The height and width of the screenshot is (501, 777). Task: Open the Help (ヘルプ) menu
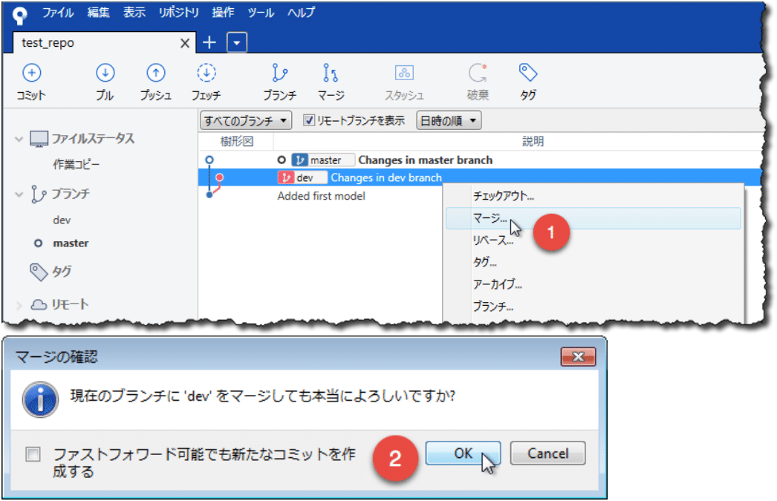301,13
